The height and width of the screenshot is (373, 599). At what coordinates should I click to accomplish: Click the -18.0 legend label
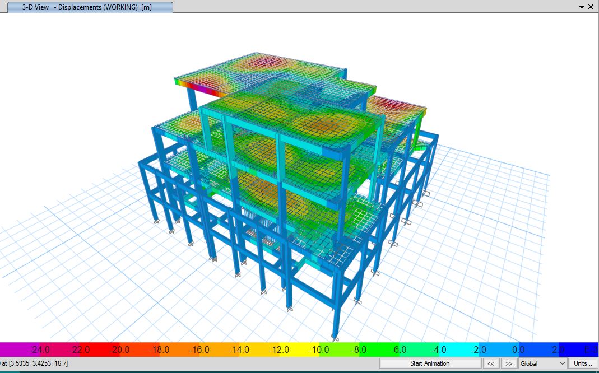point(159,349)
